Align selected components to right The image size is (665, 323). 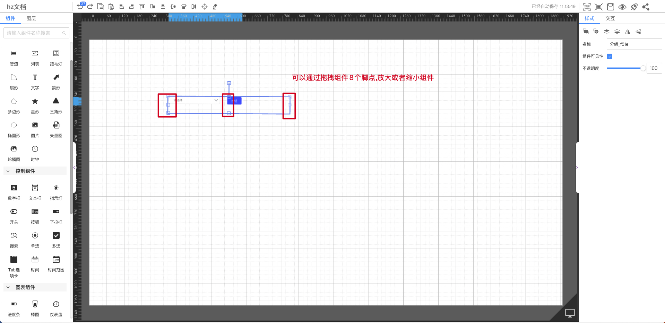point(132,7)
